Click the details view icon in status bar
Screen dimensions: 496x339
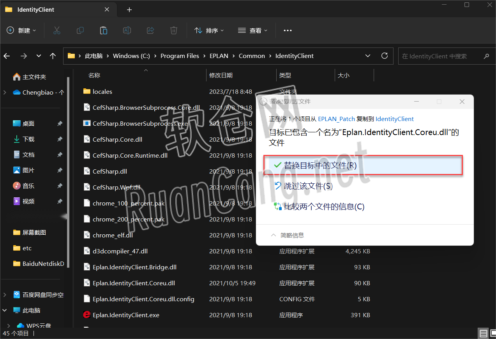(x=483, y=333)
